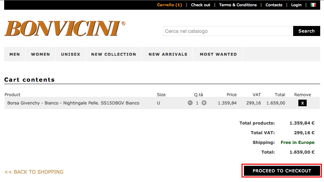Click the Search button
The height and width of the screenshot is (182, 324).
pos(306,31)
